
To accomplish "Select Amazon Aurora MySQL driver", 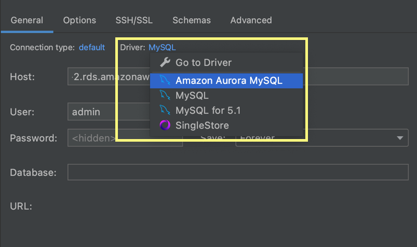I will point(226,80).
